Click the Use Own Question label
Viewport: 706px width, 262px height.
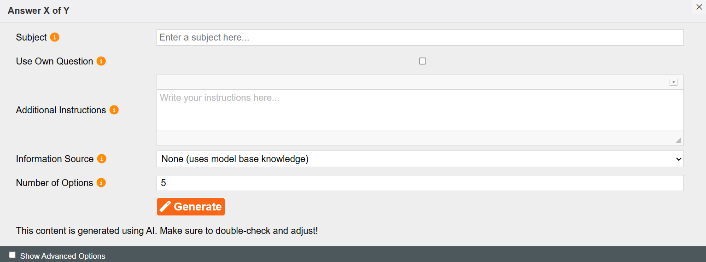[x=54, y=61]
